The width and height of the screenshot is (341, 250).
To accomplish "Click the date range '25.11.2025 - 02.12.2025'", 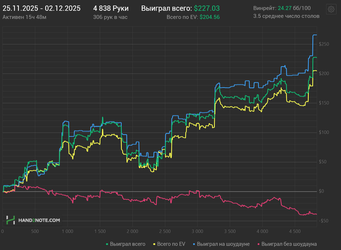I will click(x=41, y=8).
